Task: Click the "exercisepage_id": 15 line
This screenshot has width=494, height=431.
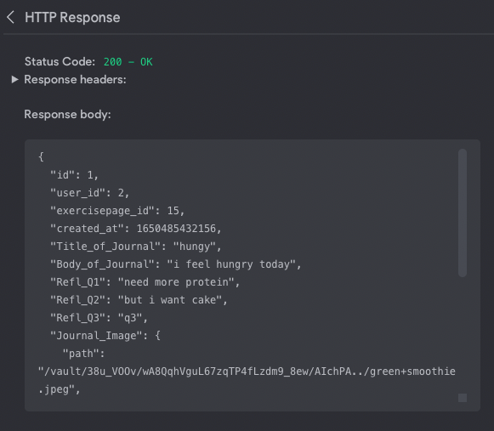Action: click(117, 211)
